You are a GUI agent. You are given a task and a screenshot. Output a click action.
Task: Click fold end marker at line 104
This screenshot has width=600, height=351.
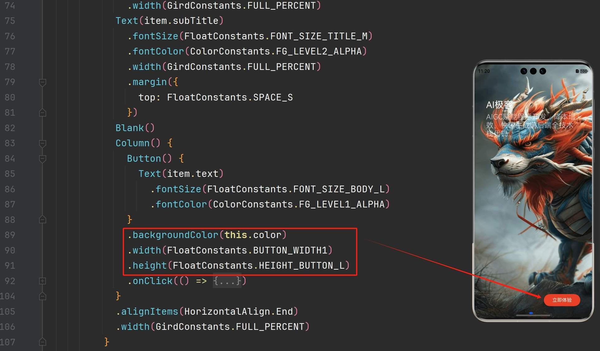(x=43, y=296)
